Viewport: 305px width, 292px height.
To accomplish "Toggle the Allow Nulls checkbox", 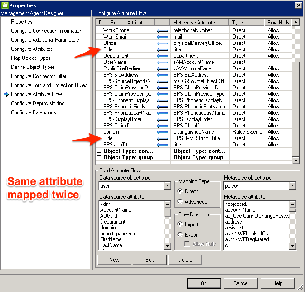I will pos(187,244).
